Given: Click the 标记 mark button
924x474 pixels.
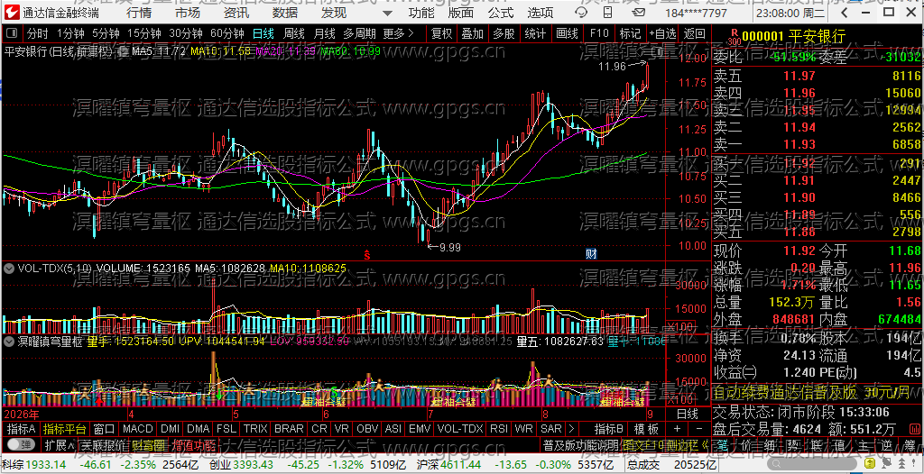Looking at the screenshot, I should click(630, 33).
